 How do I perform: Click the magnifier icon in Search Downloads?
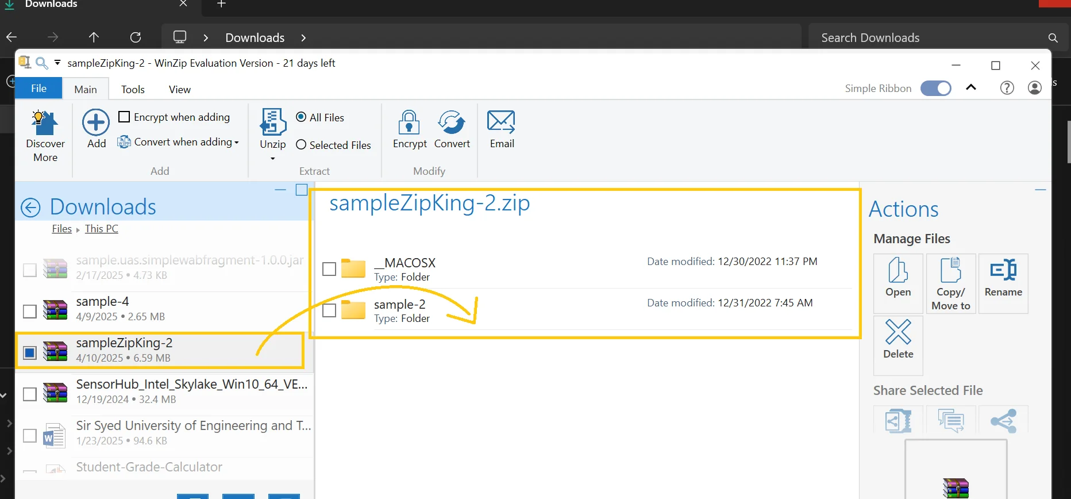pyautogui.click(x=1053, y=38)
